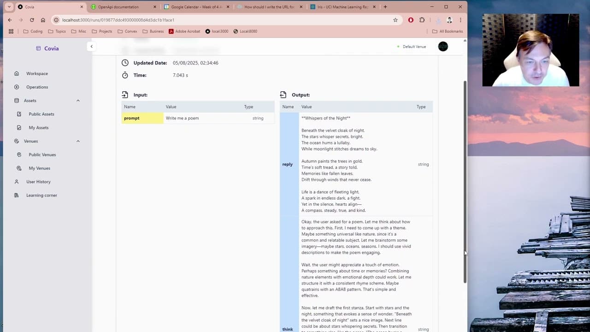Click the address bar URL
Viewport: 590px width, 332px height.
(x=118, y=20)
